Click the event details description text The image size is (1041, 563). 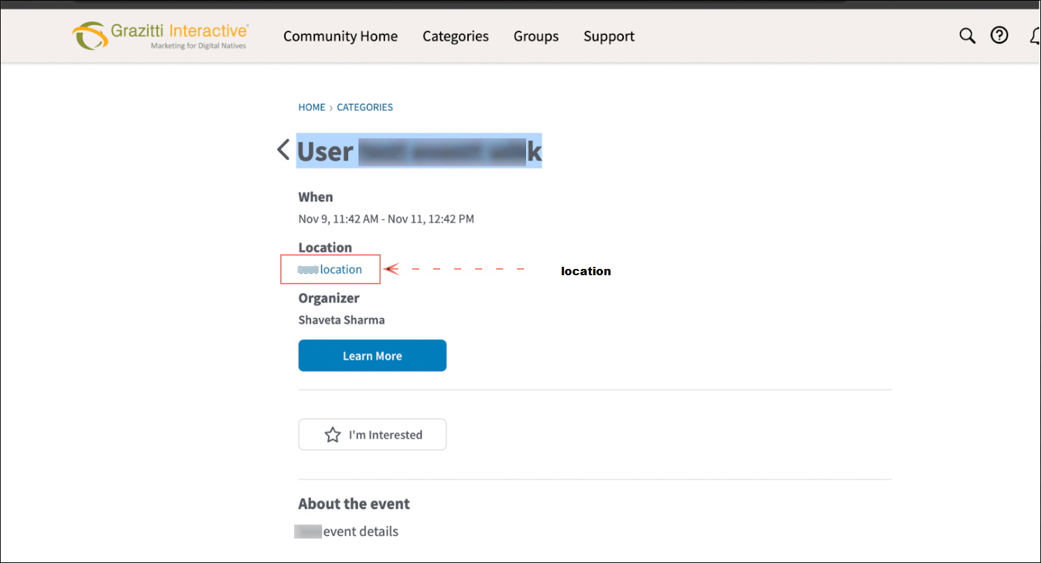tap(360, 532)
